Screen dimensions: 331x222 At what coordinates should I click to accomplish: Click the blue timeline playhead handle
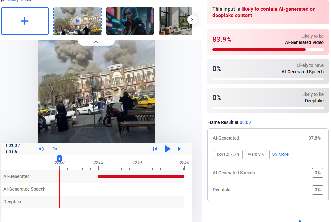[x=59, y=158]
